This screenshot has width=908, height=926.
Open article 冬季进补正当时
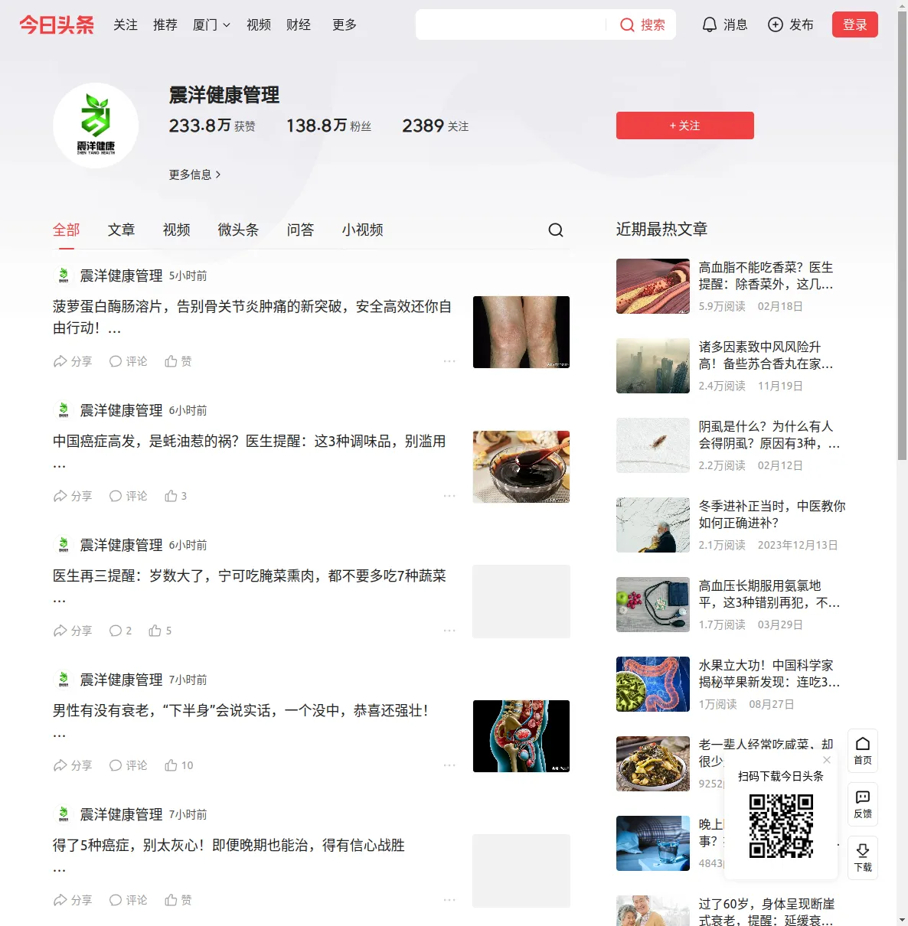coord(772,514)
